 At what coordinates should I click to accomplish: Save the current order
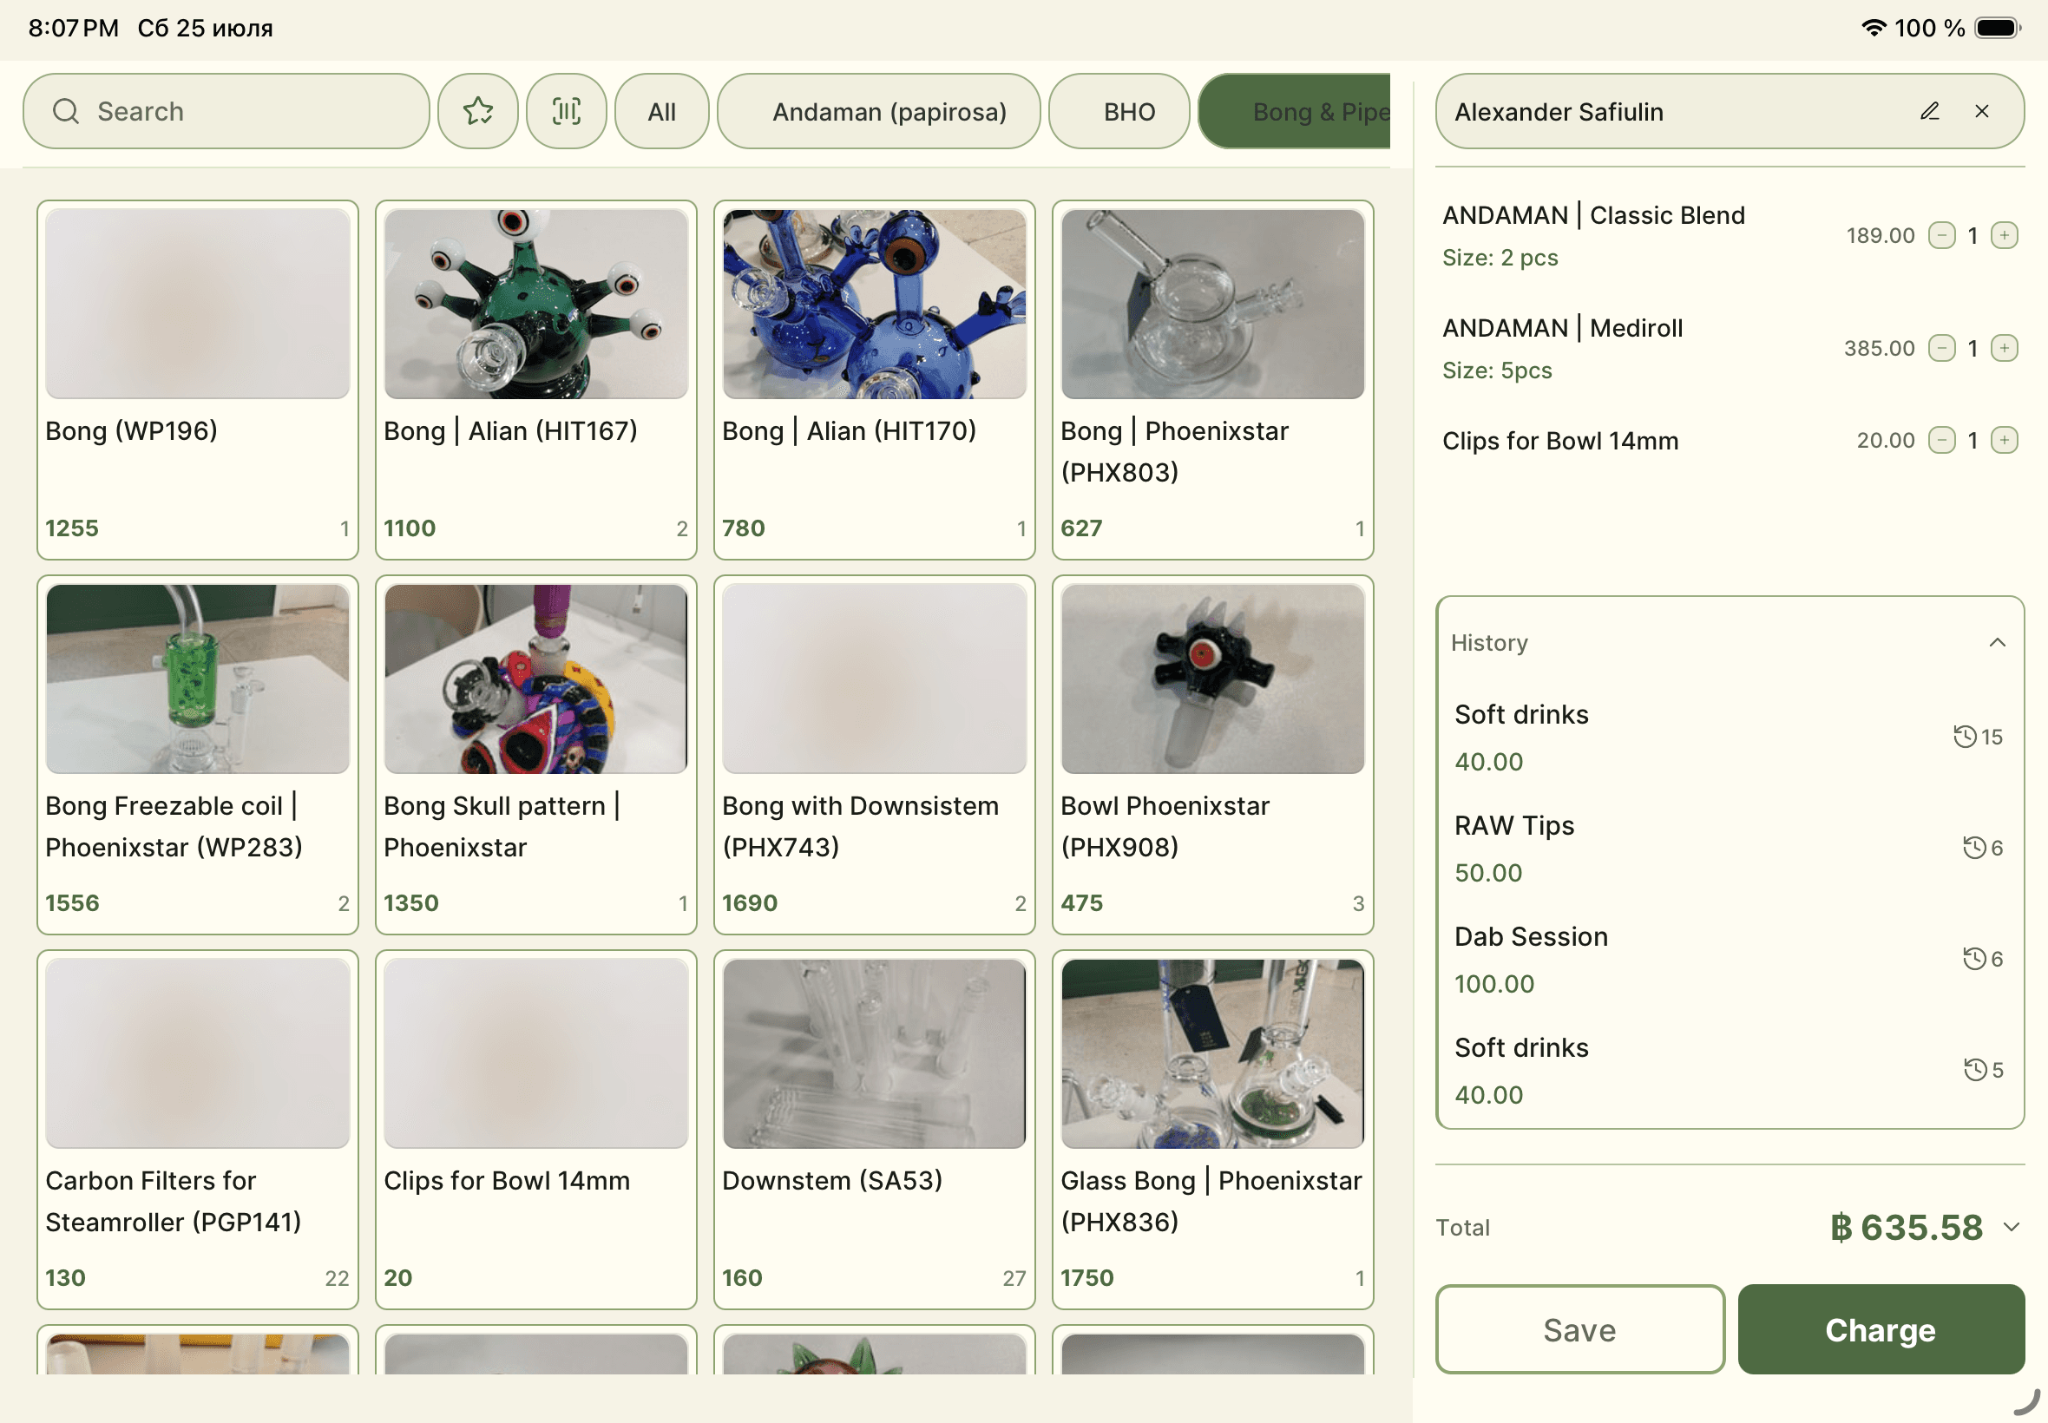[1580, 1329]
